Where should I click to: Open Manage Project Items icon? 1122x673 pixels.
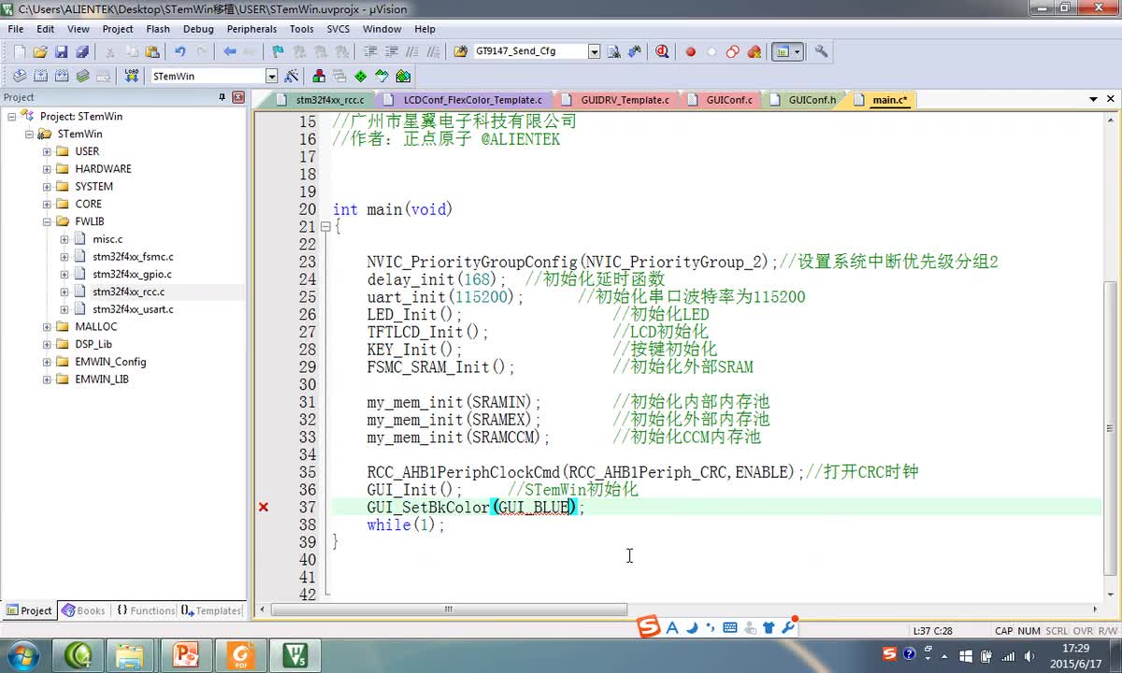(x=319, y=76)
